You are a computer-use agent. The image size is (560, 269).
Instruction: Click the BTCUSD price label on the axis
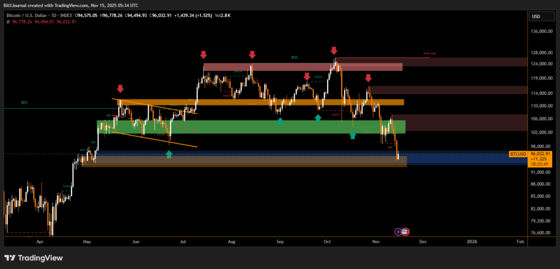pos(517,154)
